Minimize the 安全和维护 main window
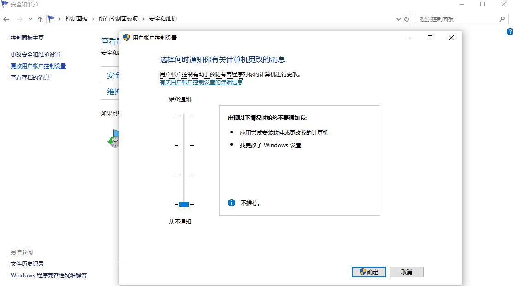 [461, 5]
